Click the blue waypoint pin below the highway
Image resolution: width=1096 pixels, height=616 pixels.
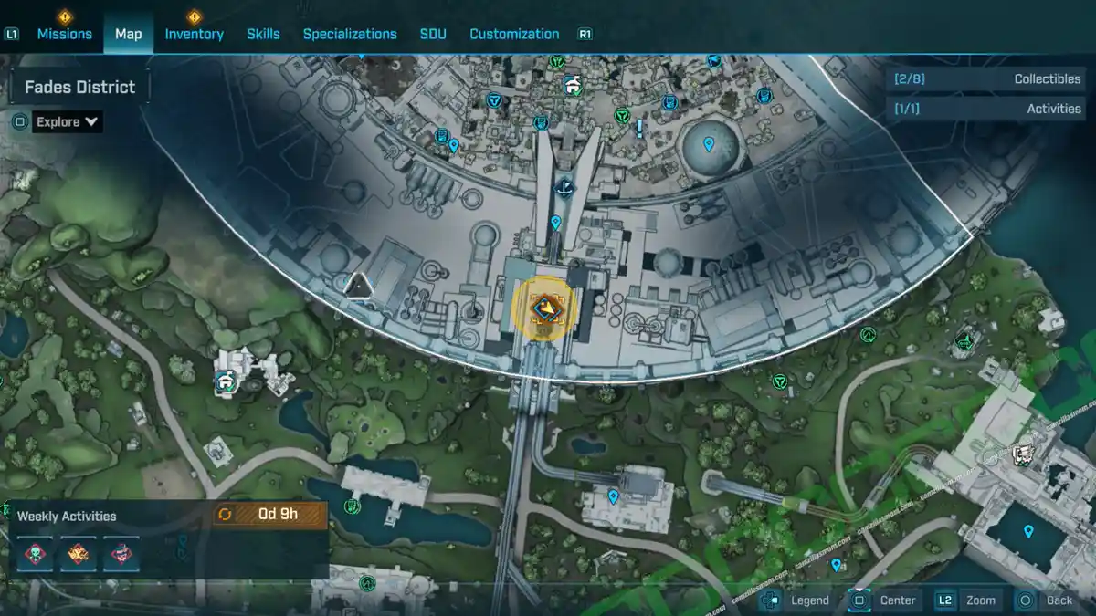click(612, 498)
